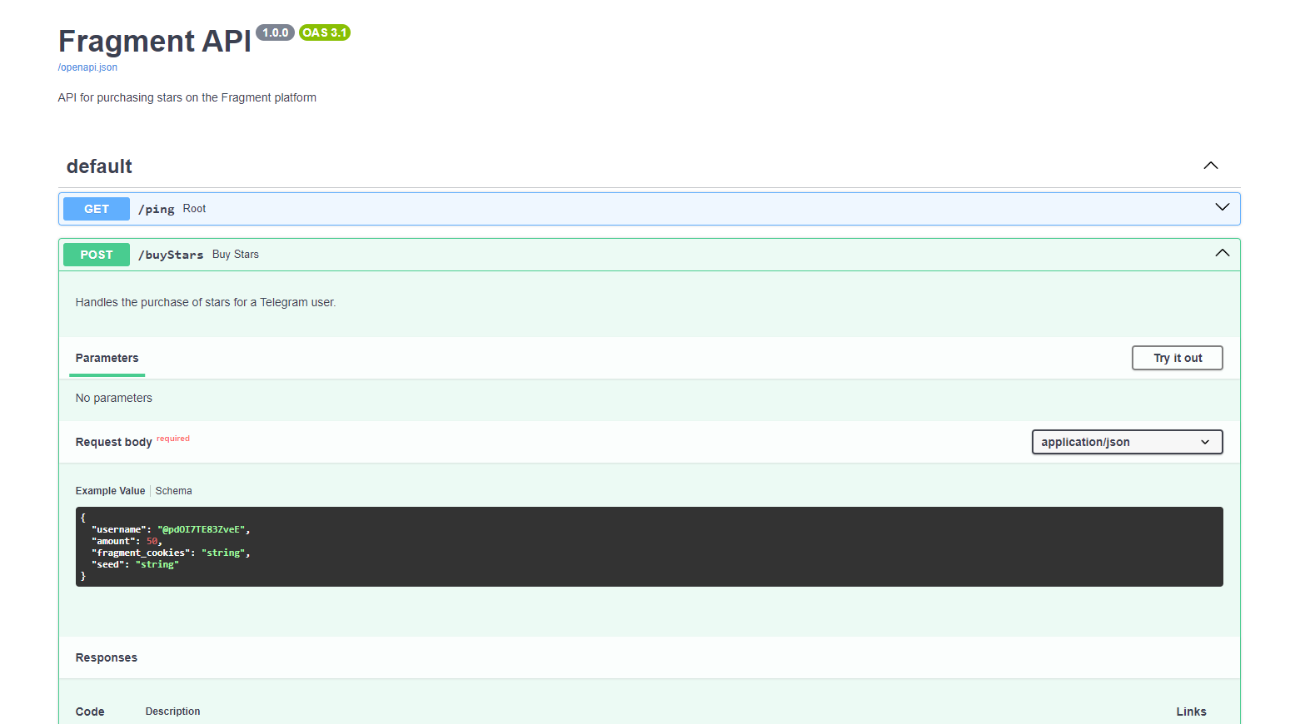Screen dimensions: 1300x724
Task: Expand the GET /ping chevron
Action: pos(1223,207)
